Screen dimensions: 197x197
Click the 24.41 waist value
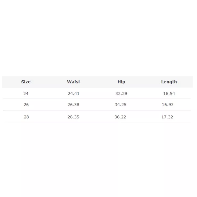click(73, 94)
